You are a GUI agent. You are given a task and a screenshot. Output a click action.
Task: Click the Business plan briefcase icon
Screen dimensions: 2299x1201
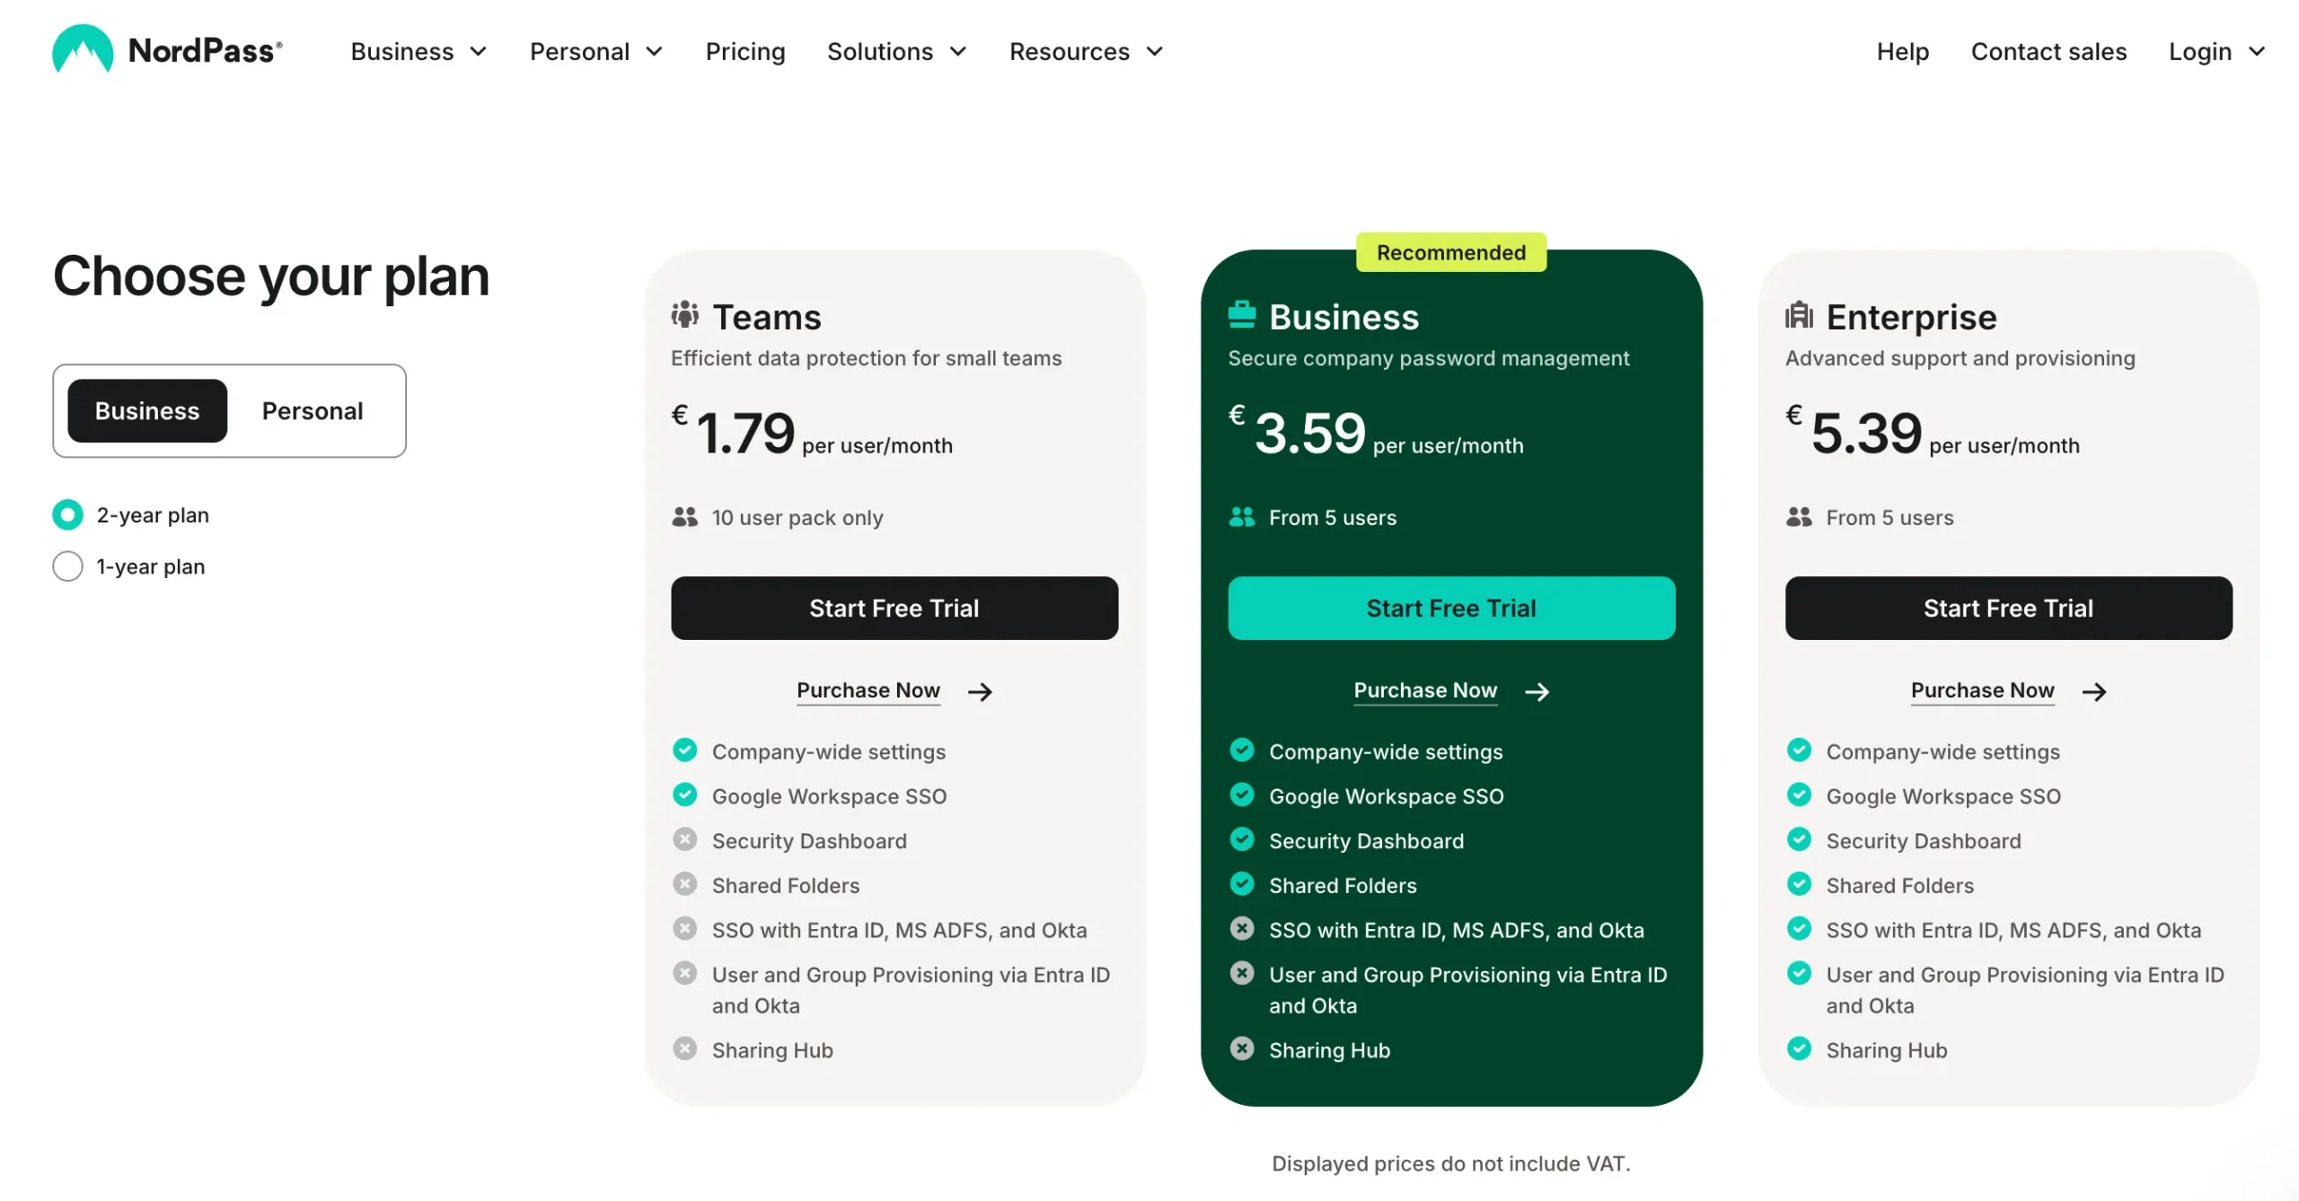[1242, 315]
